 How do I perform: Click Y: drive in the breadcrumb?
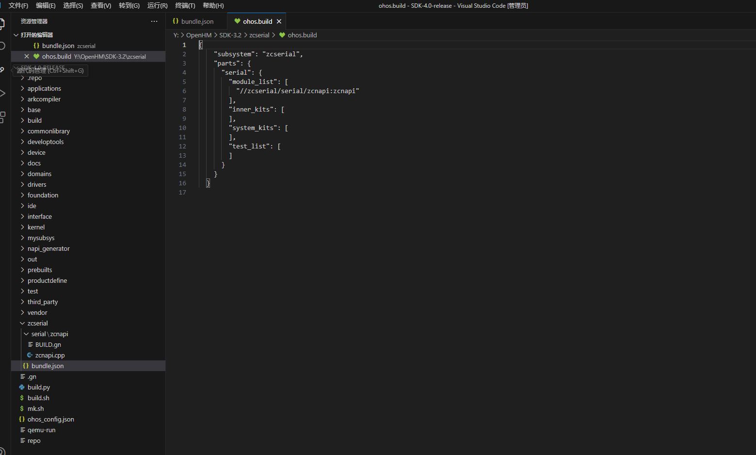(x=176, y=35)
